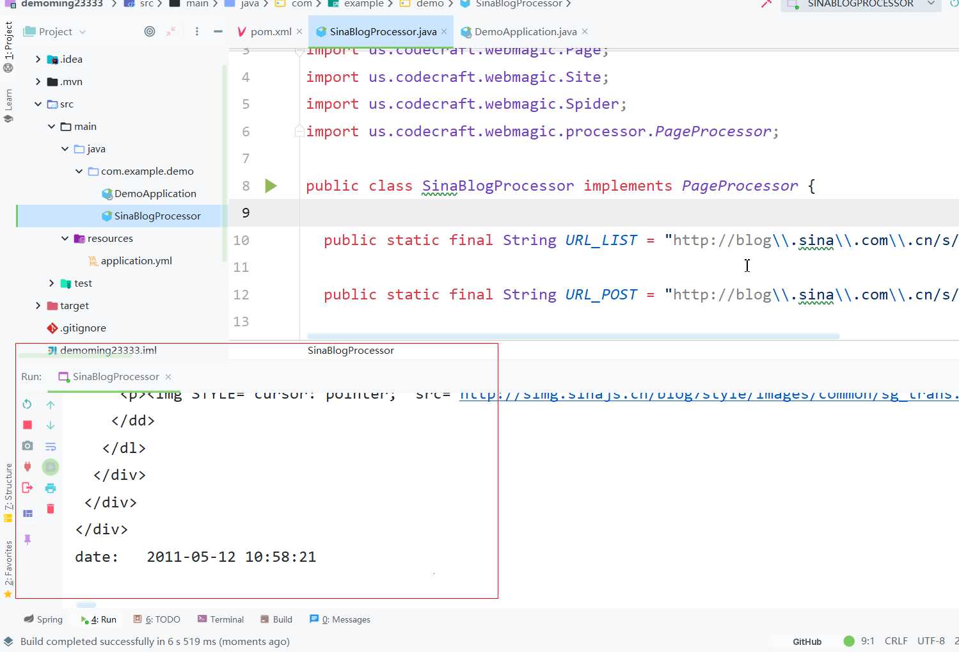The width and height of the screenshot is (959, 652).
Task: Open the Run panel layout icon
Action: (x=28, y=513)
